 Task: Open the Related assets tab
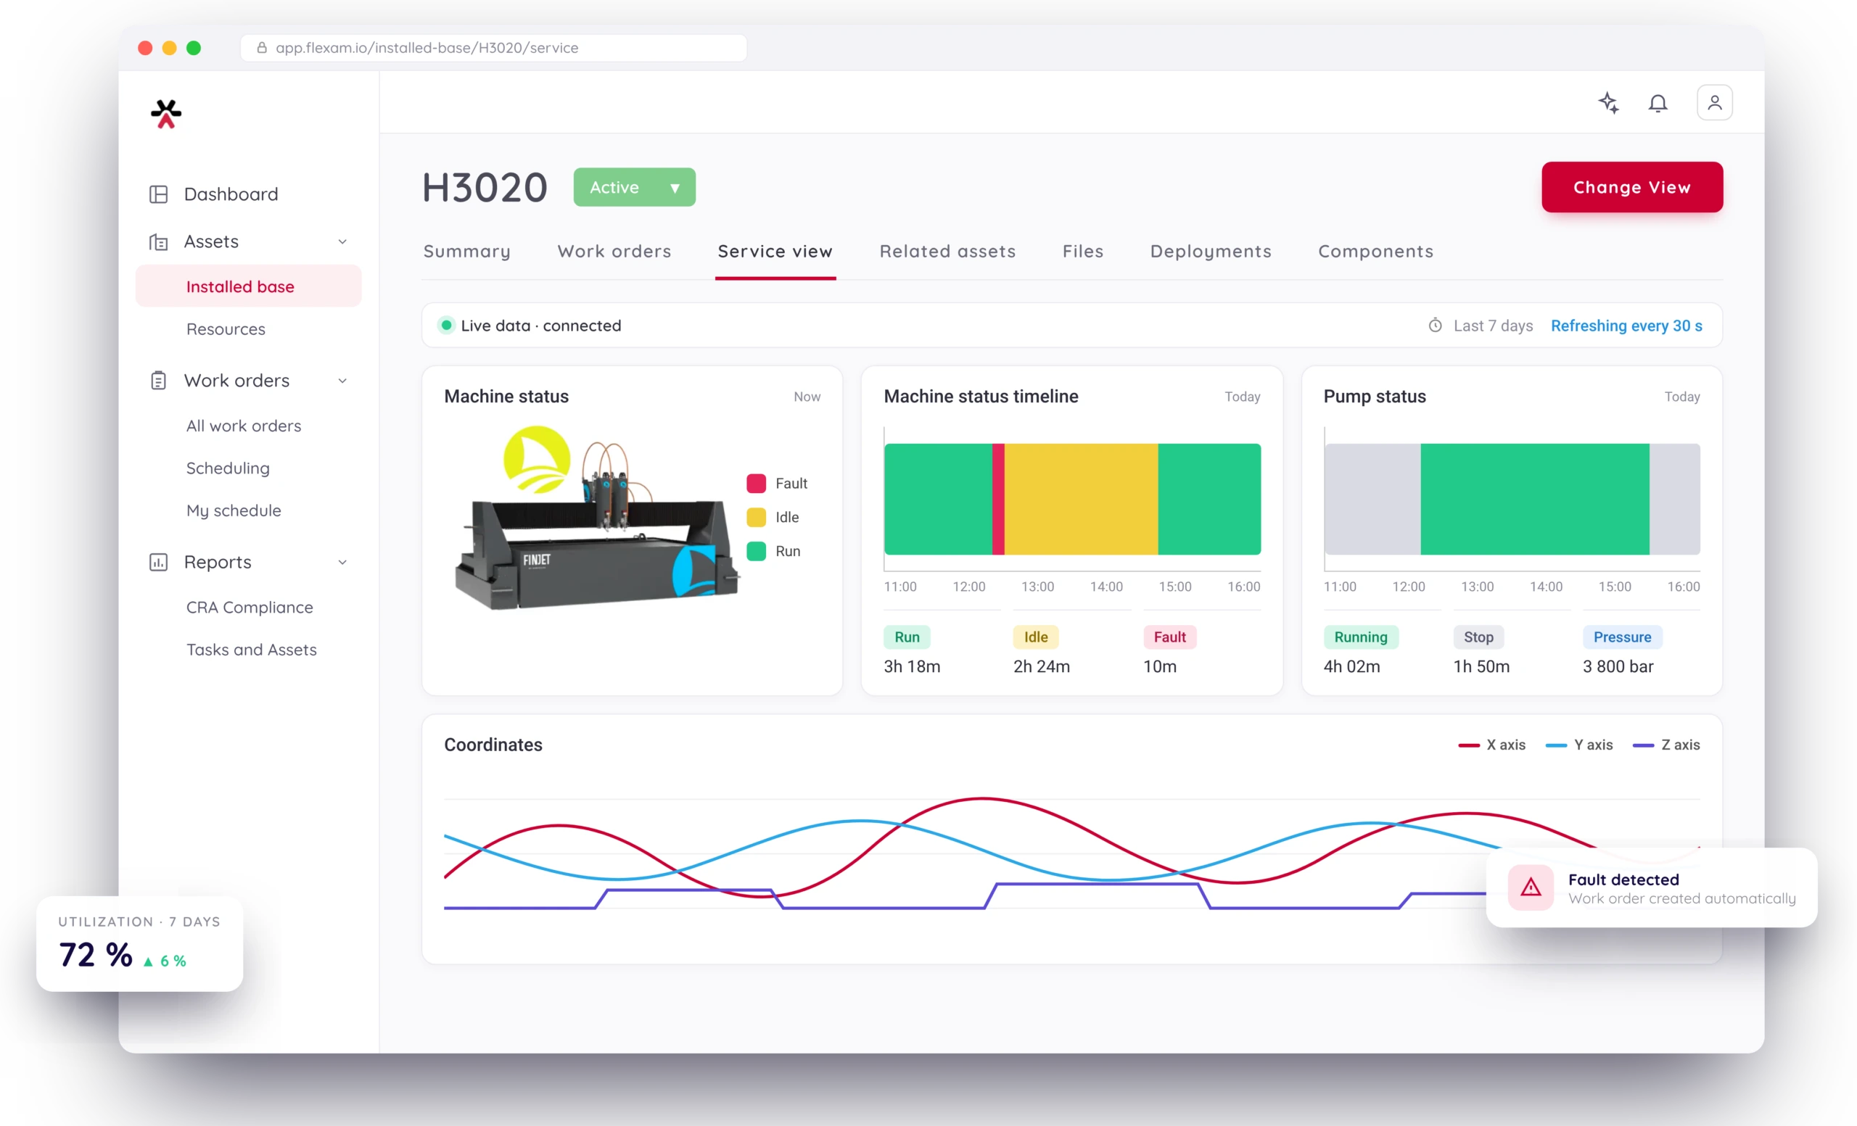click(x=947, y=252)
